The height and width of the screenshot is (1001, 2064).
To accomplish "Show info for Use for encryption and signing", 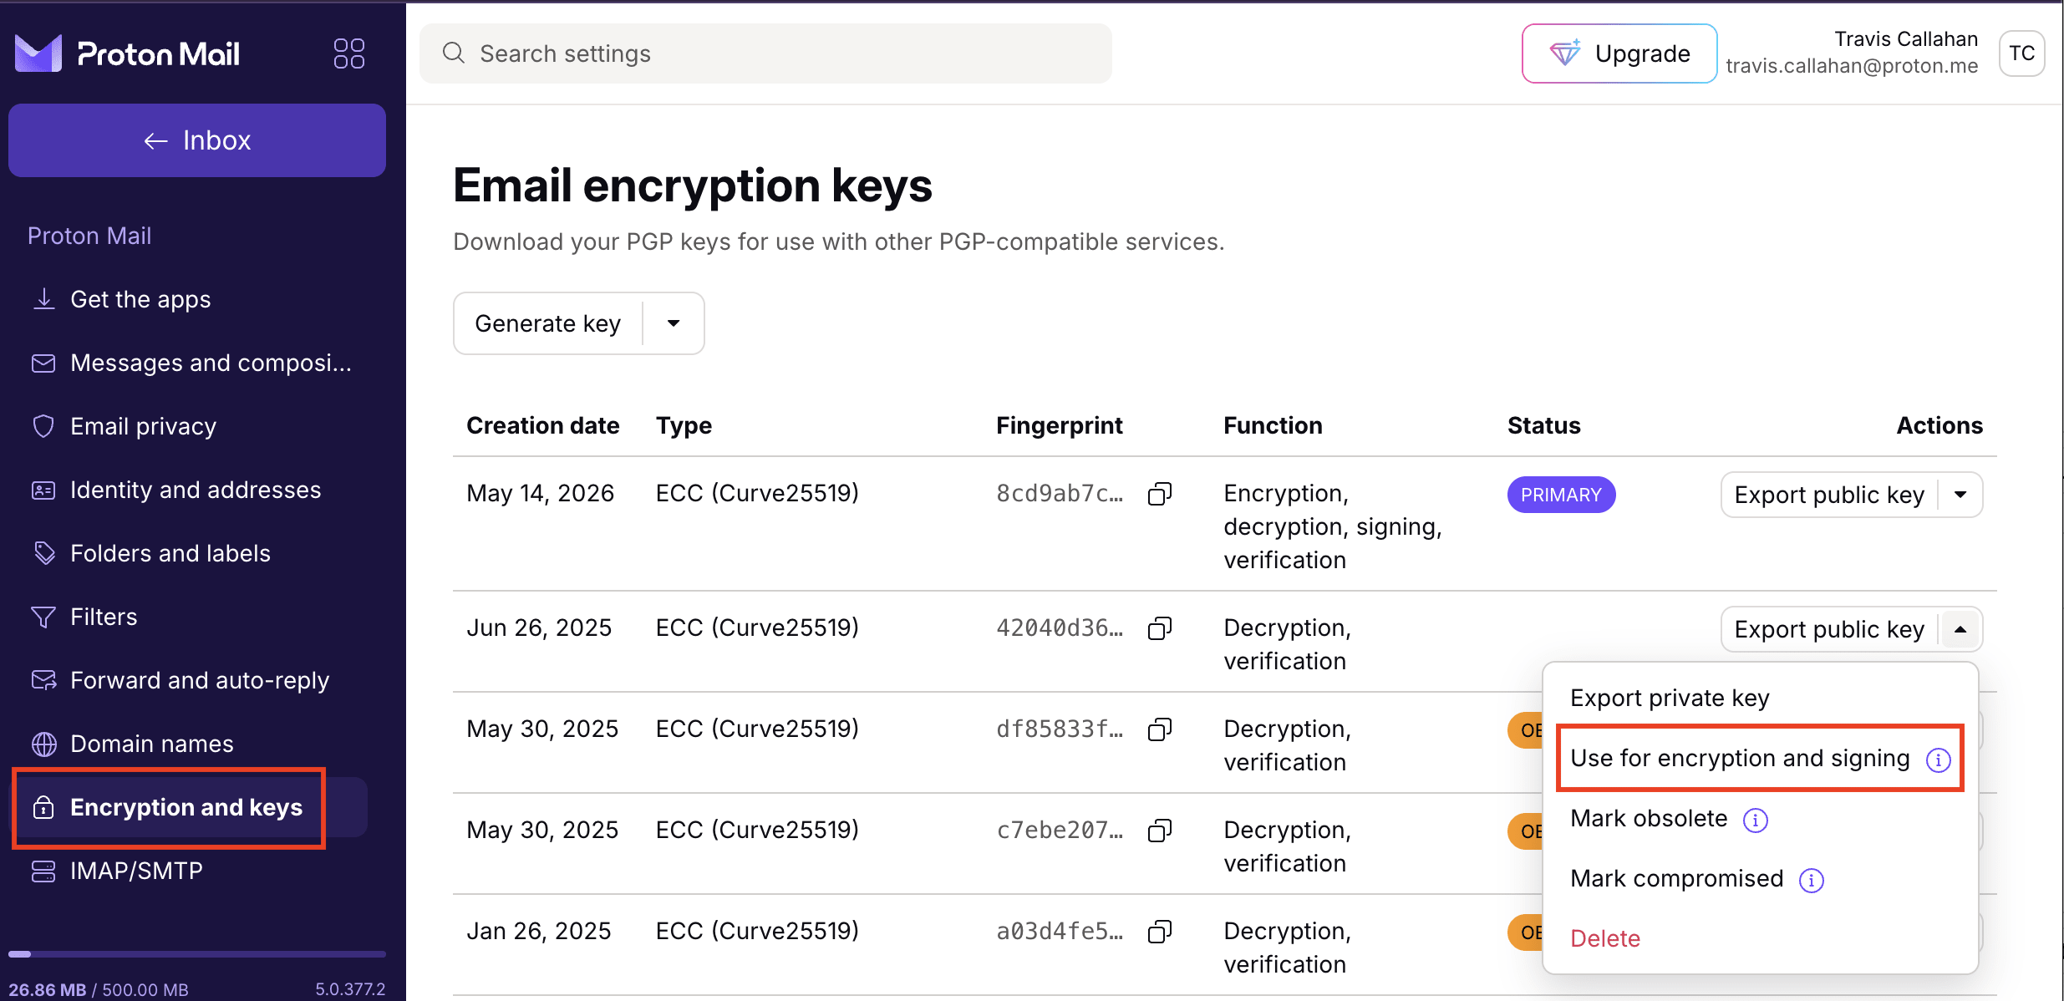I will coord(1938,760).
